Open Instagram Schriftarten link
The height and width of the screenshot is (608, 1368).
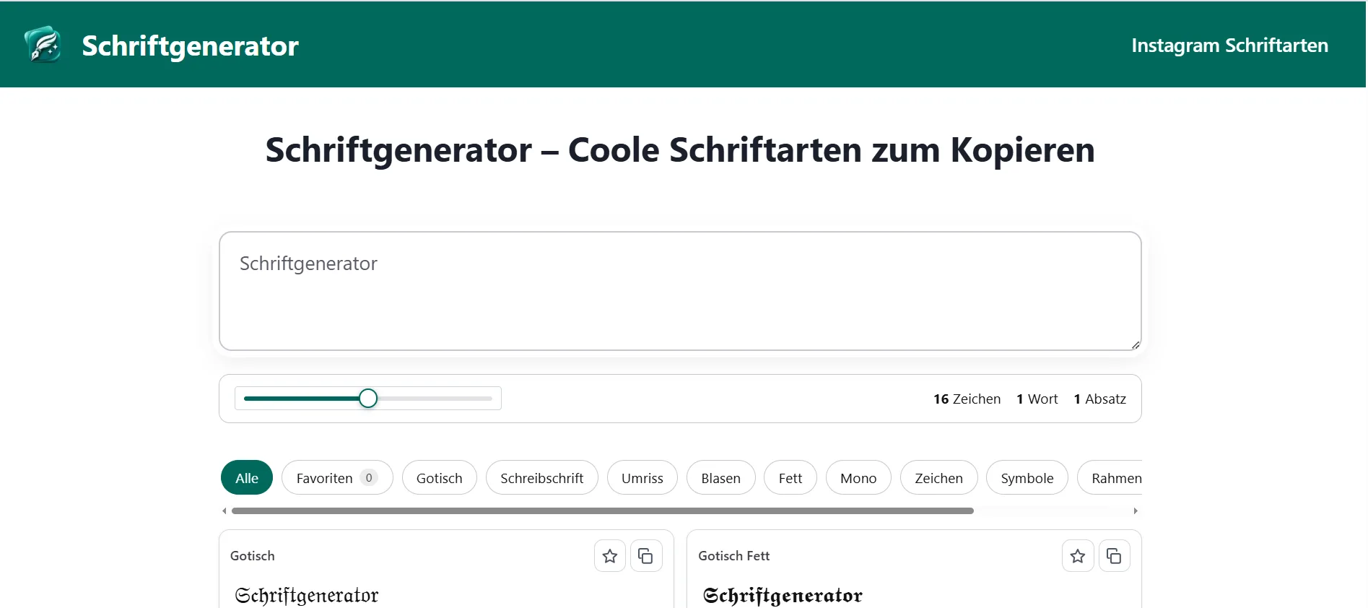tap(1229, 45)
